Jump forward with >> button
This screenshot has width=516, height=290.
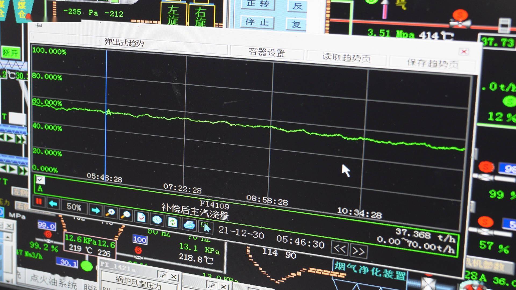359,251
